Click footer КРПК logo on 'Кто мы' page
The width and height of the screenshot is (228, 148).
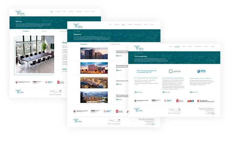pos(20,91)
